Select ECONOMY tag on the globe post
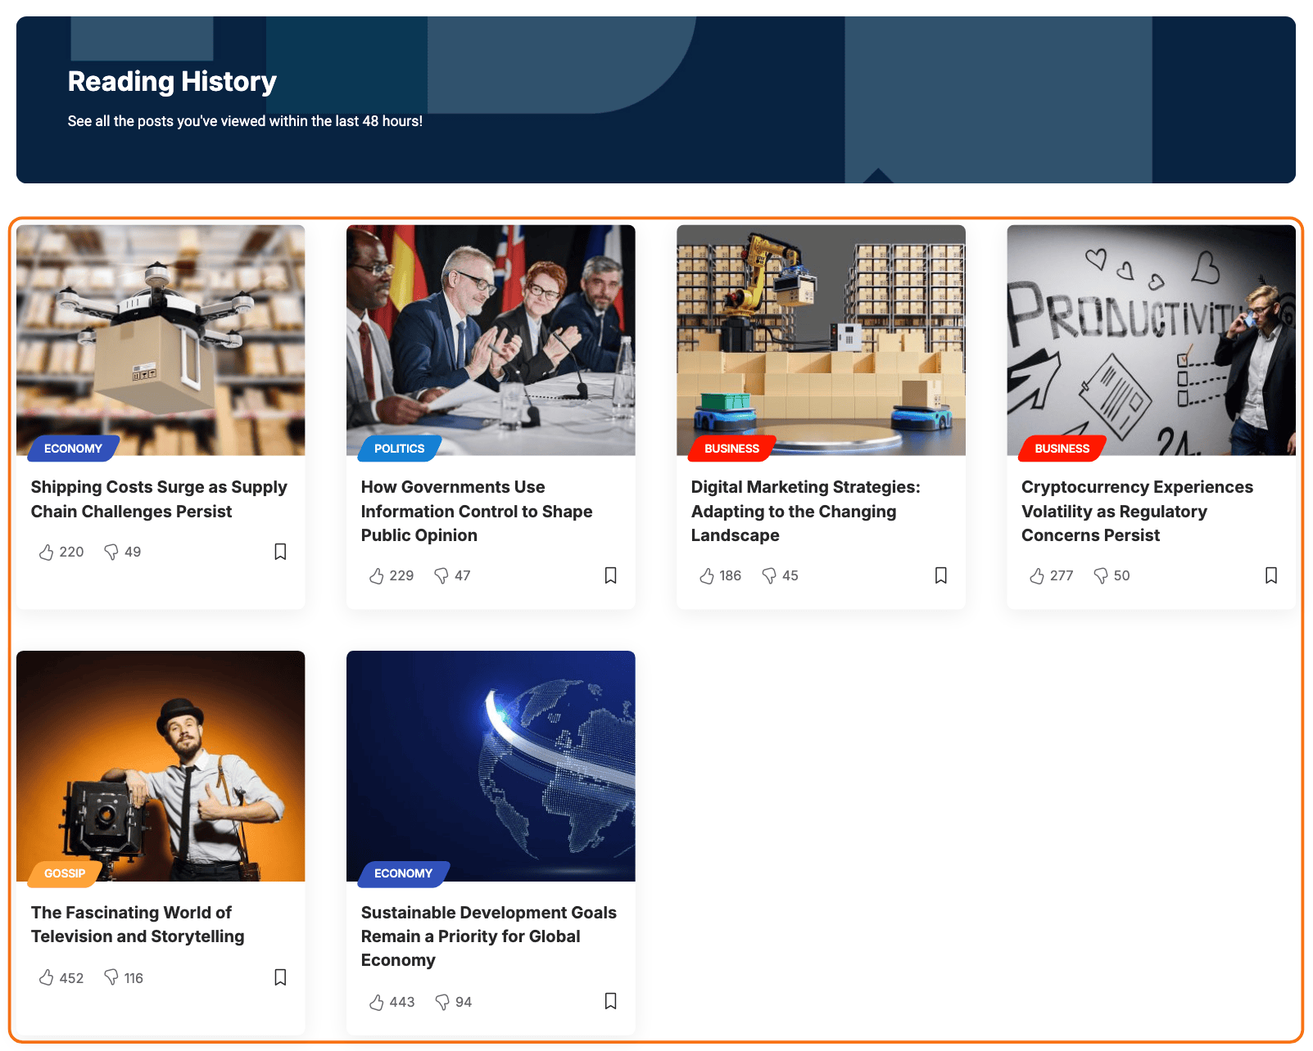Image resolution: width=1313 pixels, height=1051 pixels. [403, 873]
